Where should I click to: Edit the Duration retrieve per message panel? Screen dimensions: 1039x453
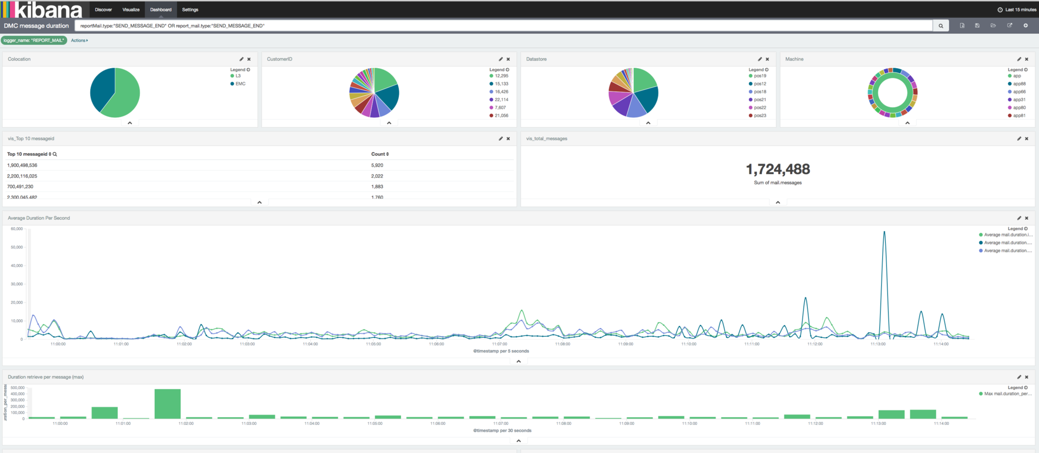coord(1019,377)
